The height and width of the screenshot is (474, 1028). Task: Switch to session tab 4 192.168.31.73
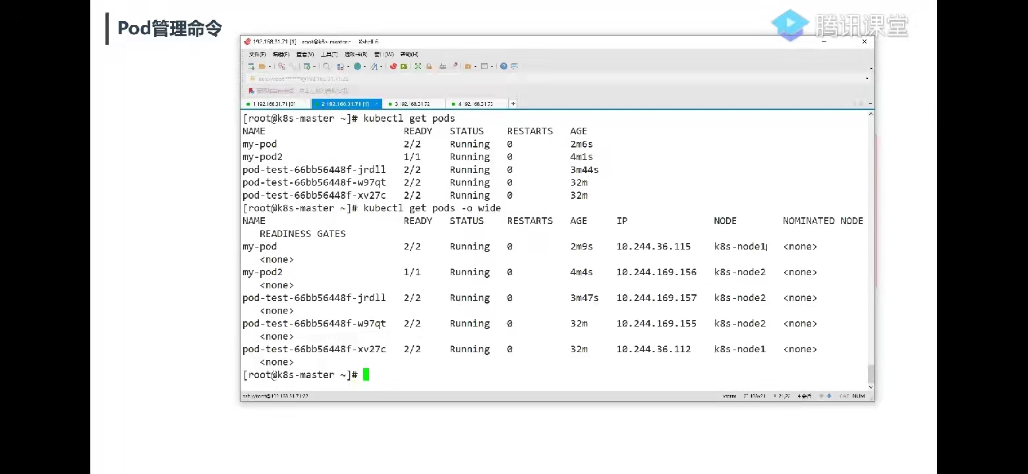[477, 104]
